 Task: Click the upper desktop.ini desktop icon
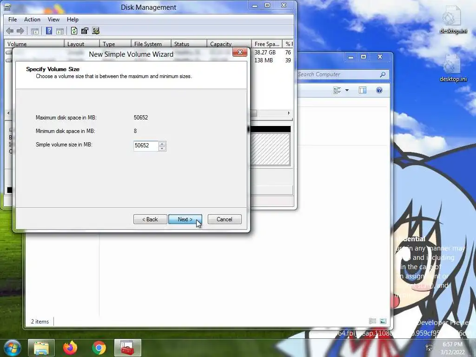tap(453, 20)
